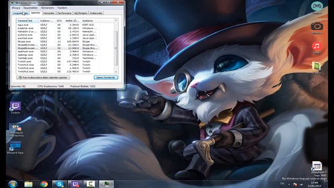Click Tüm kullanıcılara ilişkin işlemleri göster
Viewport: 334px width, 188px height.
pos(43,77)
